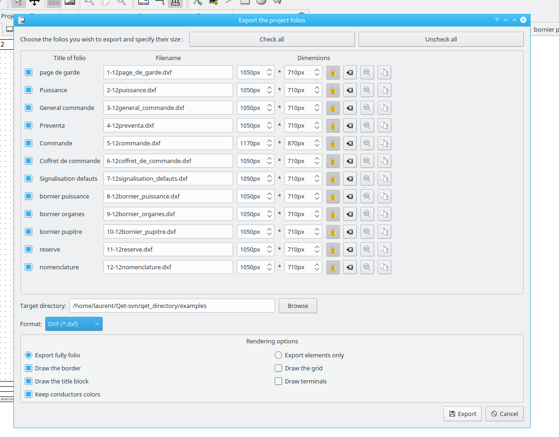Preview the bornier puissance folio

tap(367, 196)
